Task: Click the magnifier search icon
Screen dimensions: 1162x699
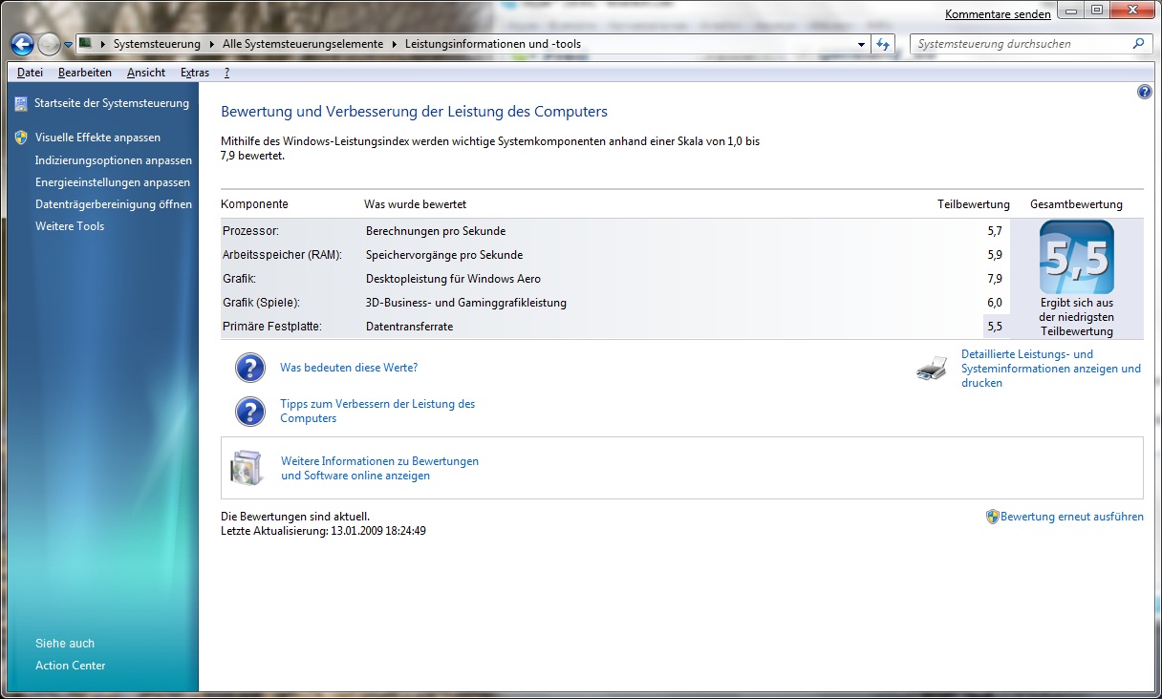Action: (x=1139, y=44)
